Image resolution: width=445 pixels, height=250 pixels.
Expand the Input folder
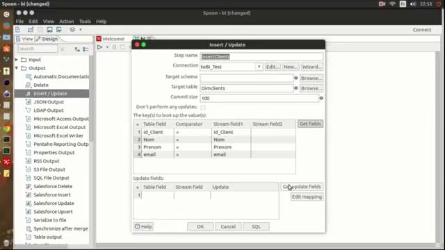point(17,60)
